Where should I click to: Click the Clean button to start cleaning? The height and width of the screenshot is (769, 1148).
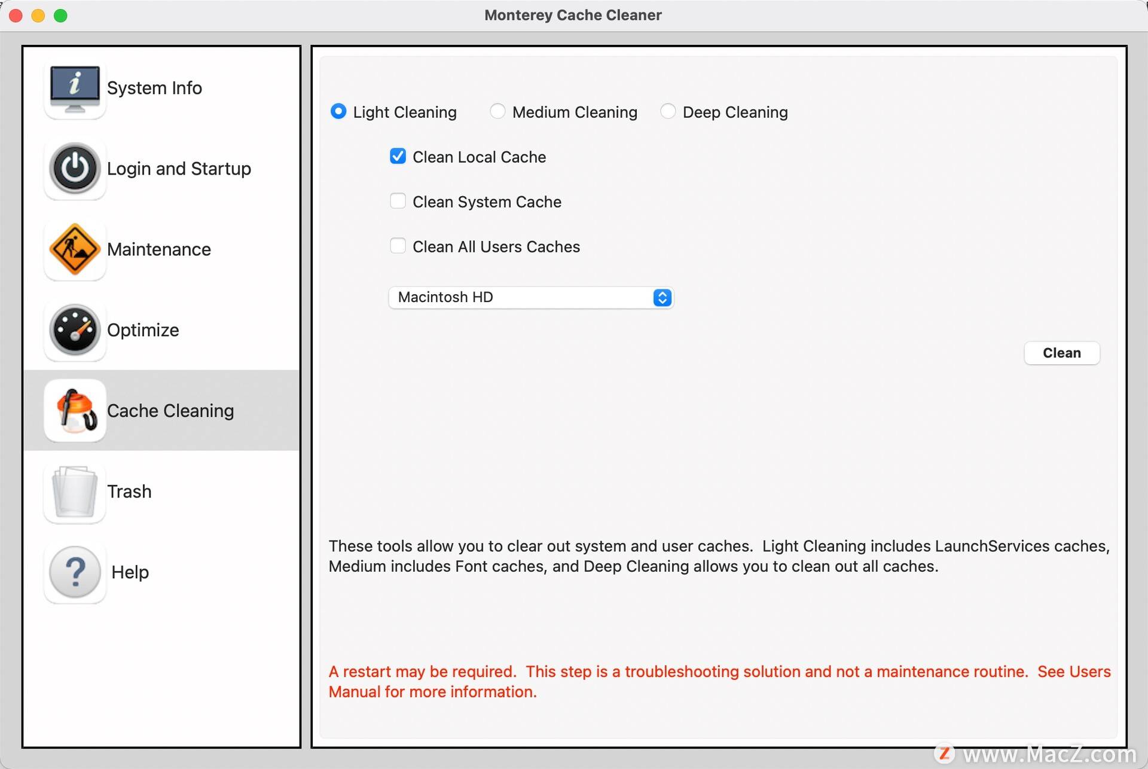(x=1061, y=352)
